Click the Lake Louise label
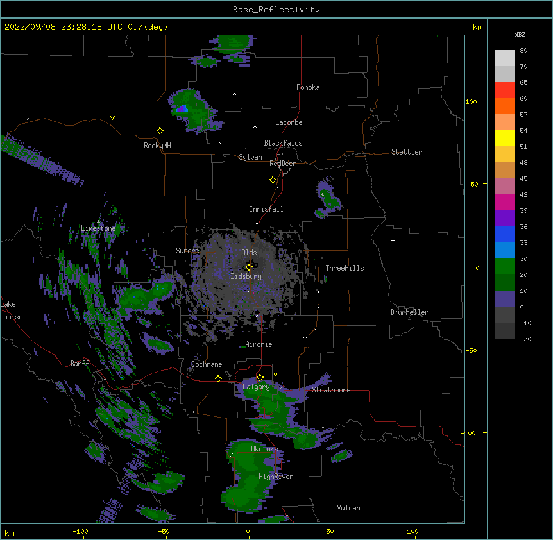This screenshot has width=553, height=540. [12, 310]
